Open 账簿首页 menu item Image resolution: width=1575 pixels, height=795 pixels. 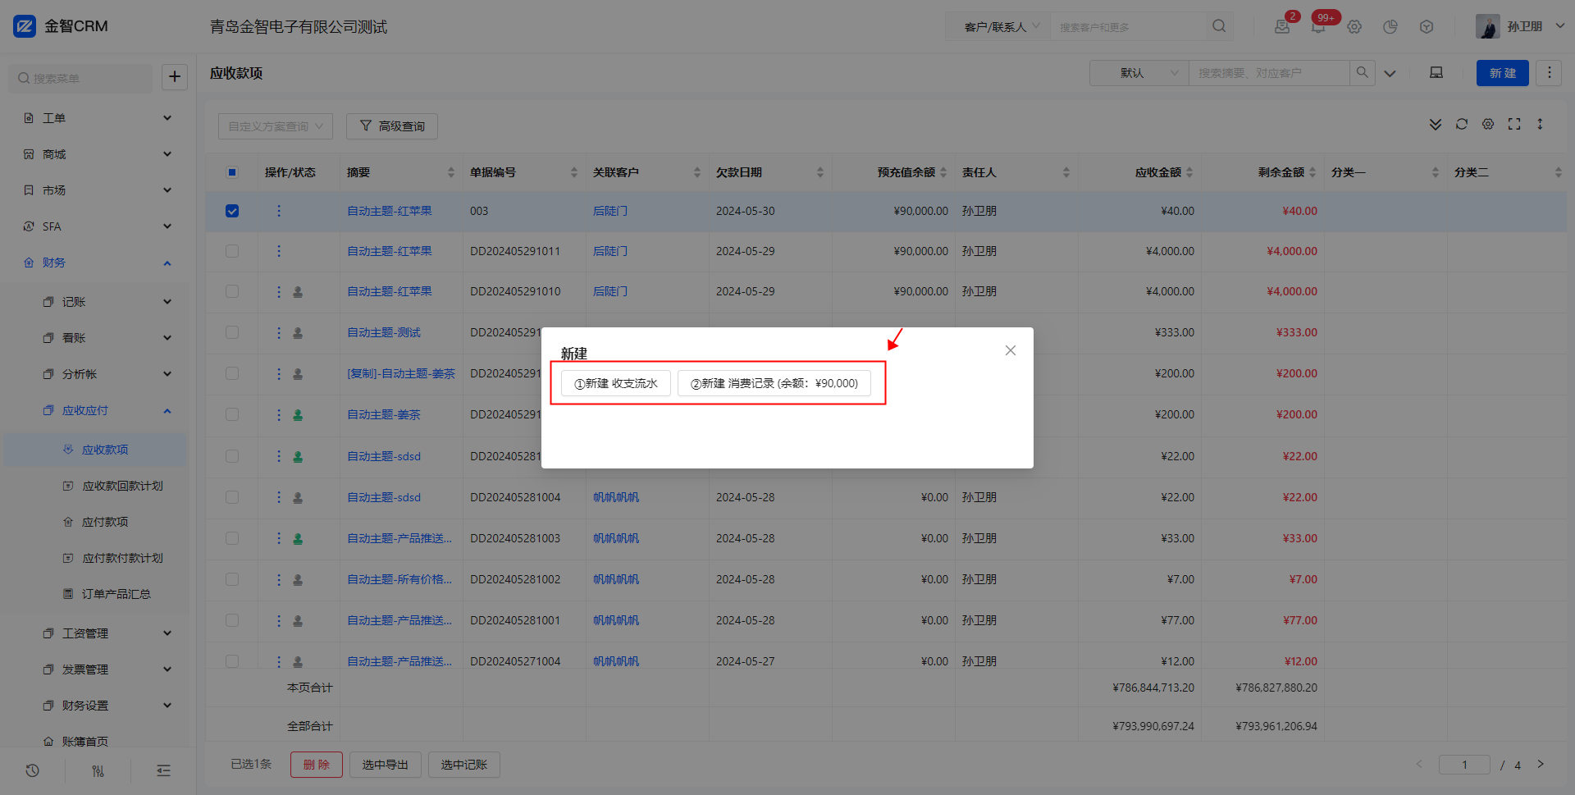85,741
